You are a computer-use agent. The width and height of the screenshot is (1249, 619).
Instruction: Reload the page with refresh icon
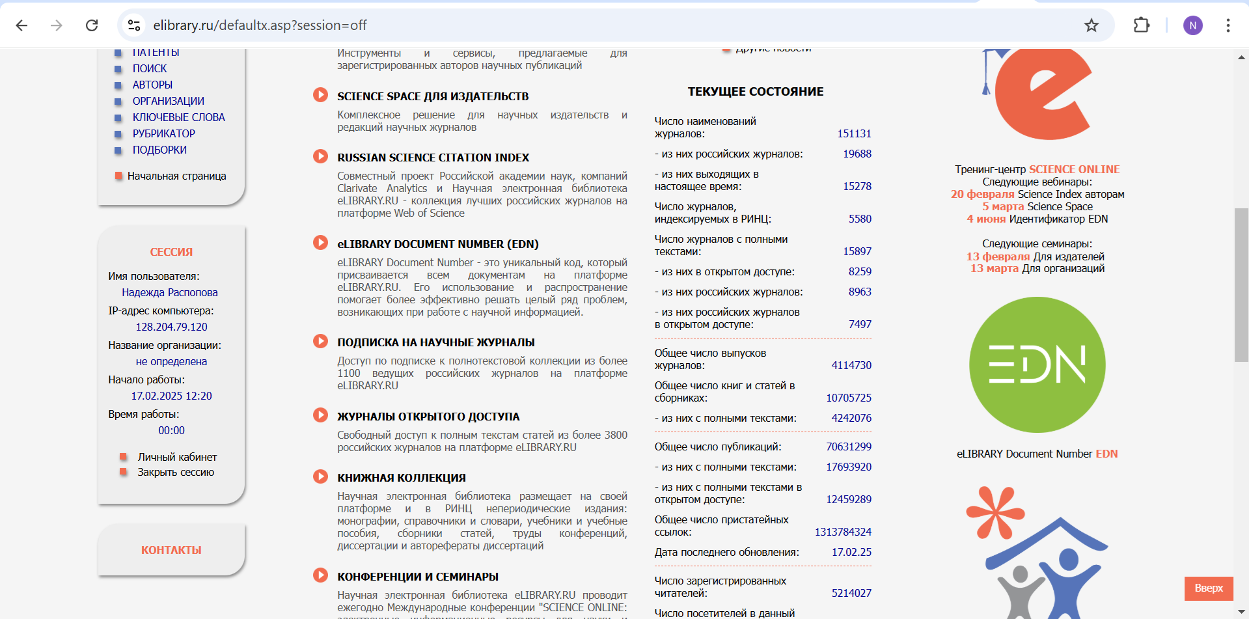coord(92,25)
